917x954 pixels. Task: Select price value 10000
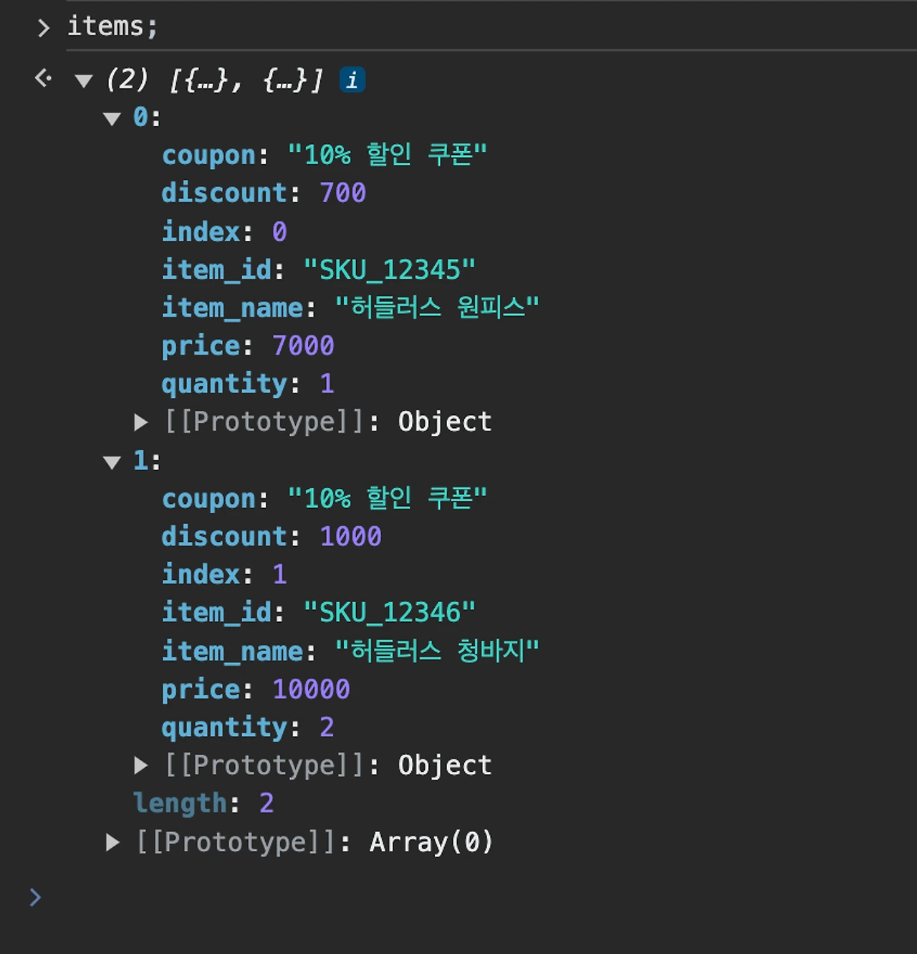click(311, 689)
